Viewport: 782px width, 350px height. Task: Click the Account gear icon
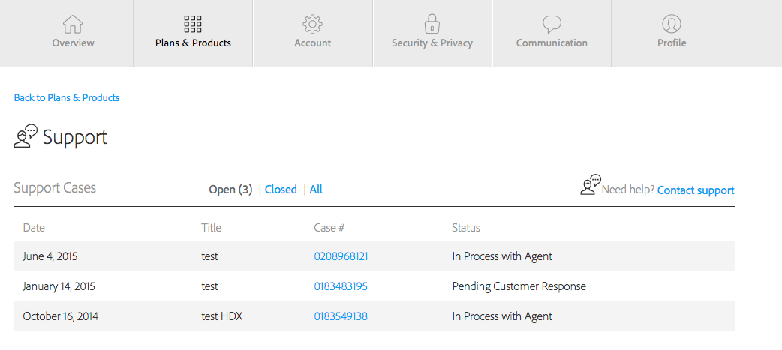[x=313, y=24]
